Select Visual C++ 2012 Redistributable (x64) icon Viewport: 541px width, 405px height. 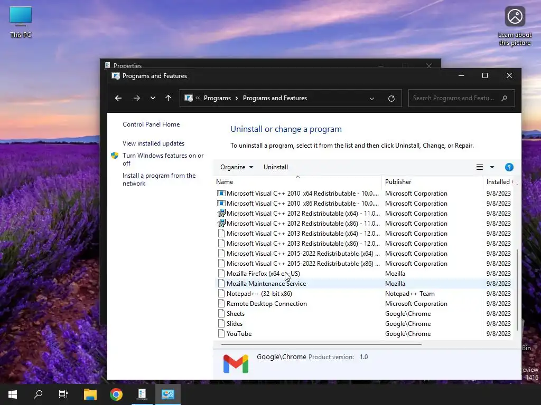tap(221, 214)
